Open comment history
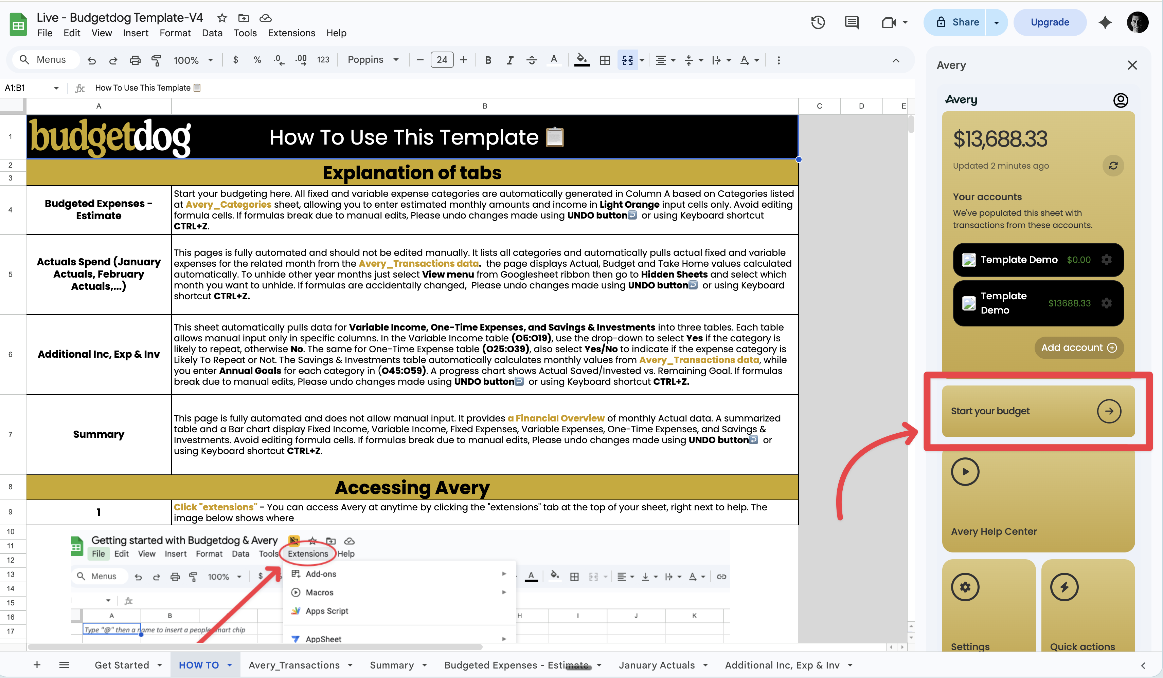The width and height of the screenshot is (1163, 678). coord(852,22)
